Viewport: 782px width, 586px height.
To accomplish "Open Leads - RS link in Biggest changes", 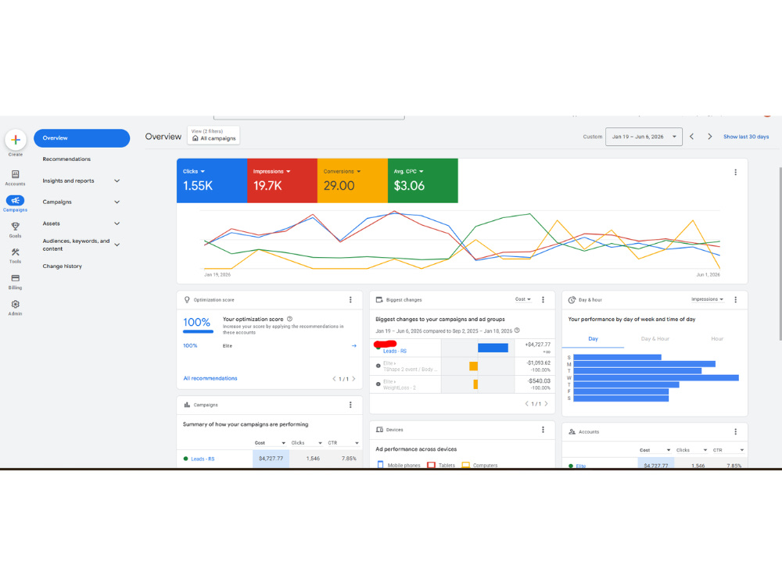I will click(394, 352).
